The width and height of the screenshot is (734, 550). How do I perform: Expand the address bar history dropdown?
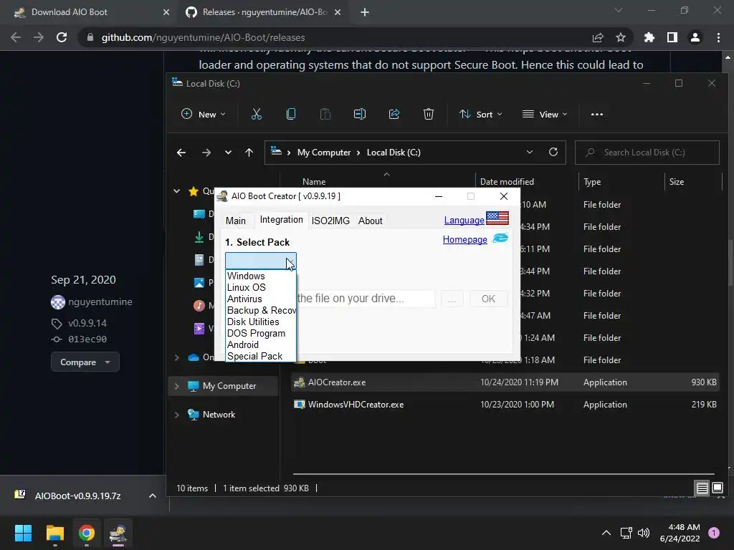pyautogui.click(x=530, y=153)
